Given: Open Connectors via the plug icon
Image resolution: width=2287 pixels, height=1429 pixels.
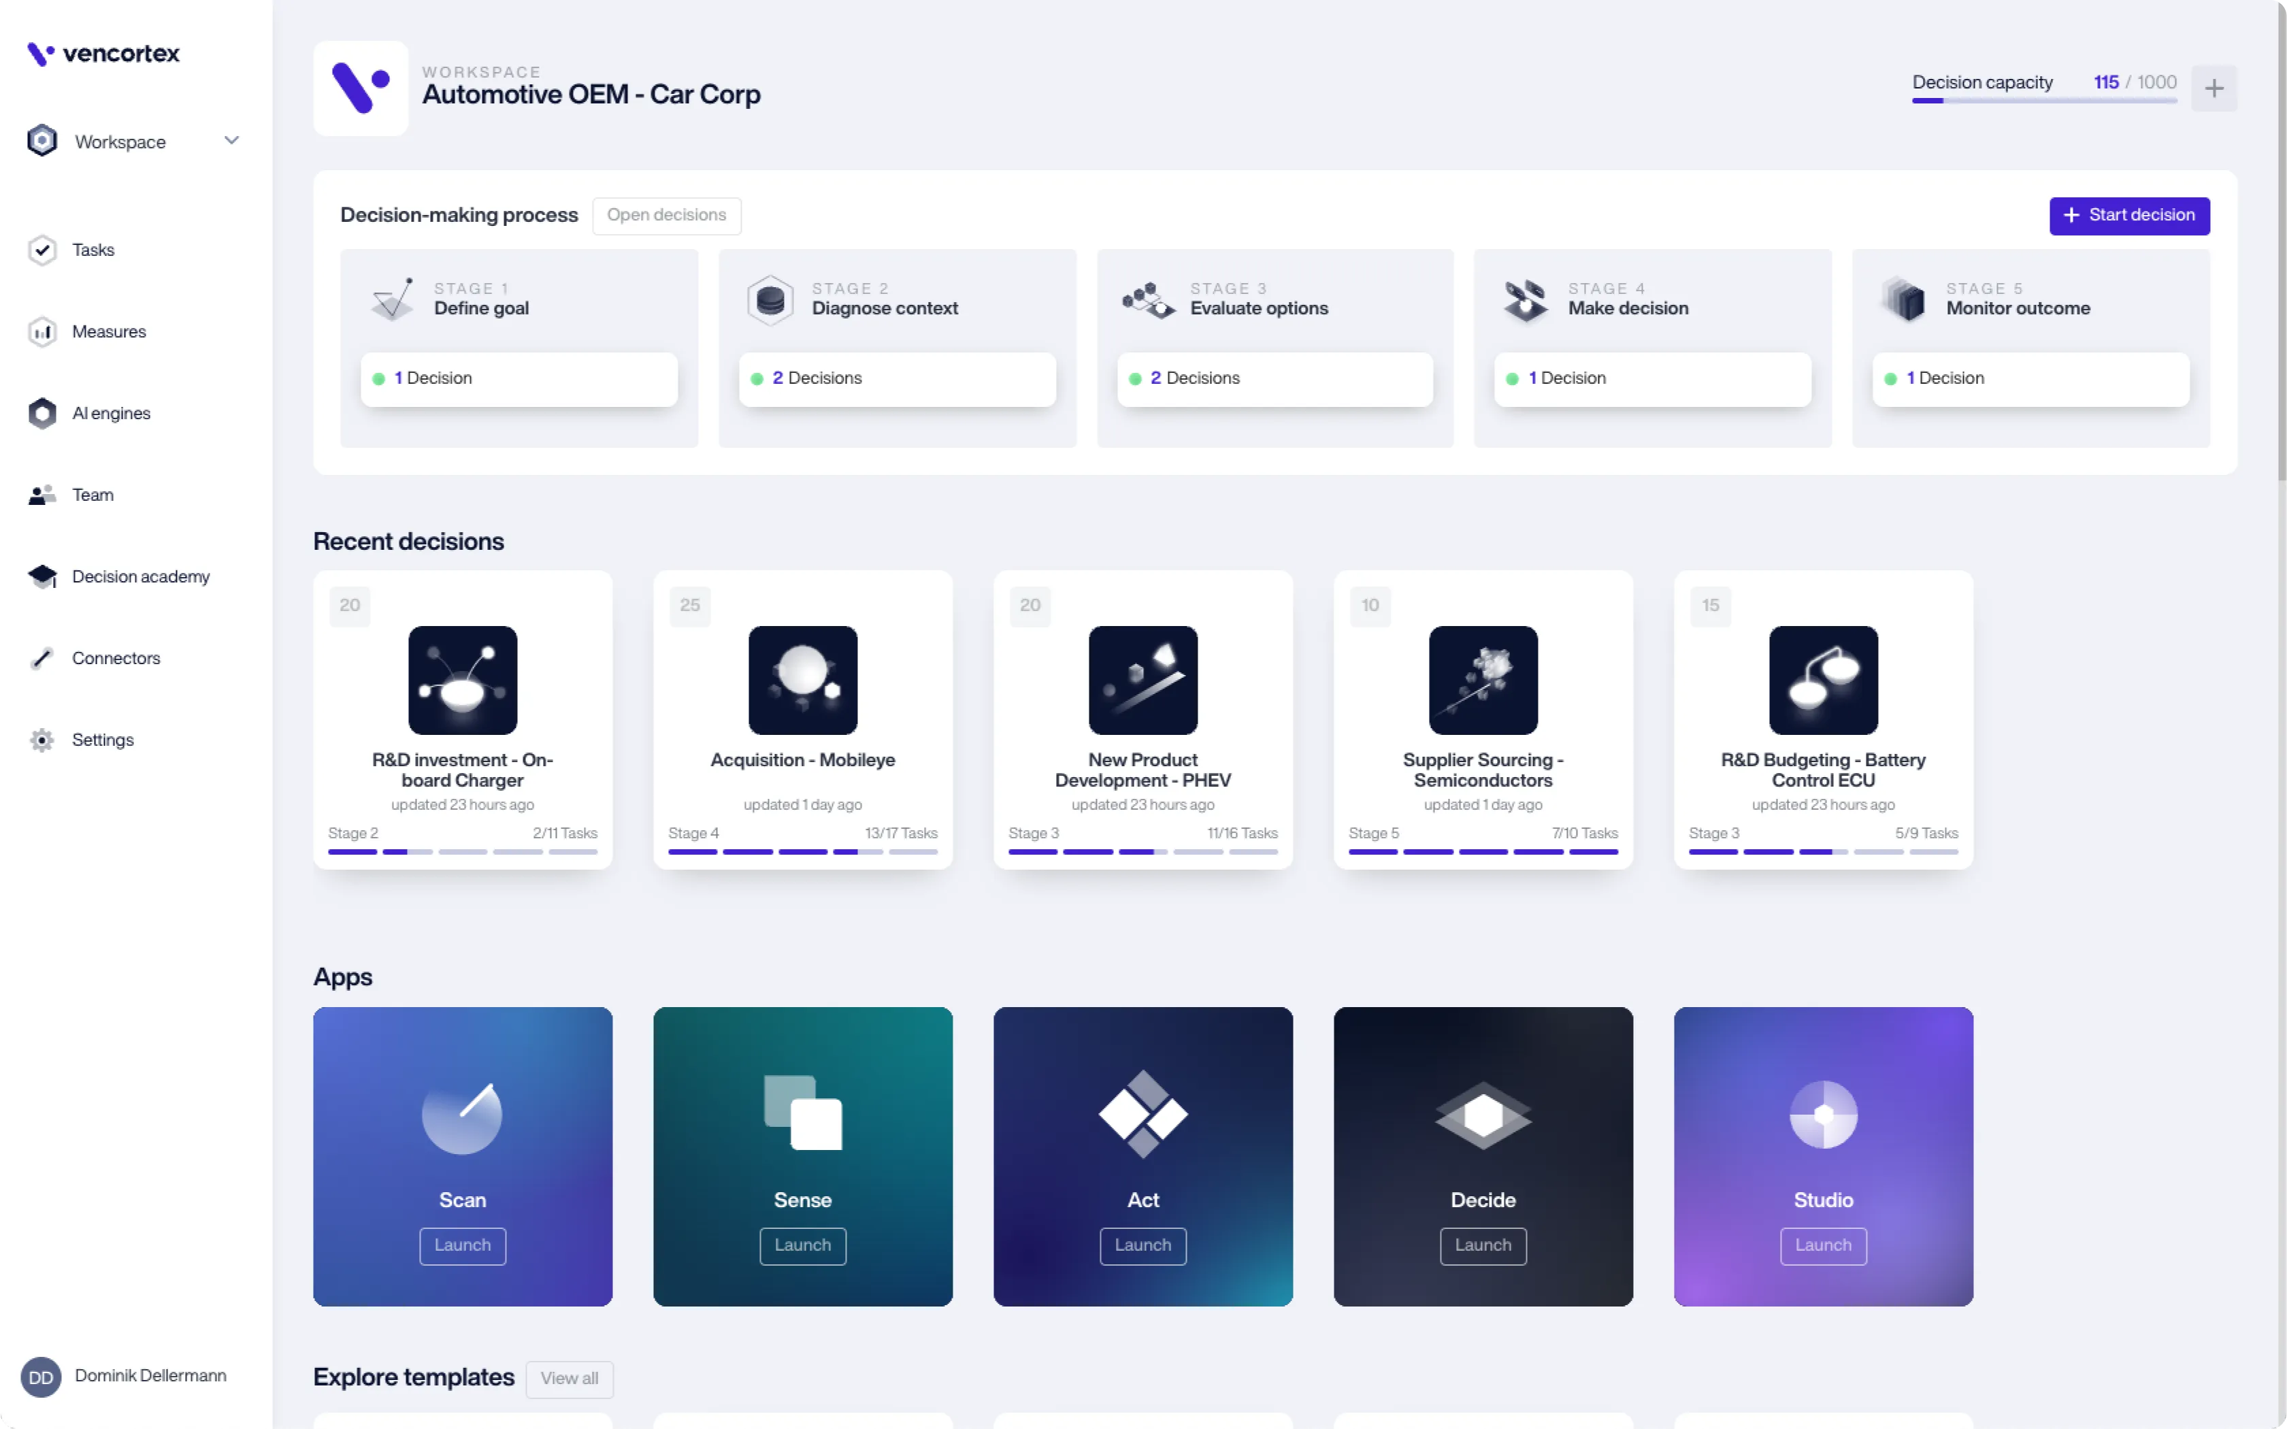Looking at the screenshot, I should pos(42,658).
